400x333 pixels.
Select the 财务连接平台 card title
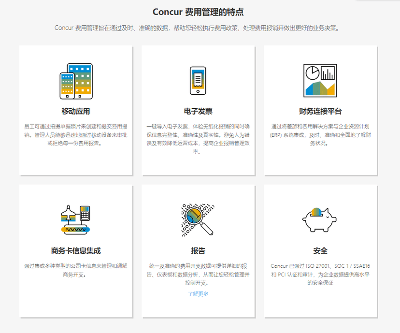(320, 112)
